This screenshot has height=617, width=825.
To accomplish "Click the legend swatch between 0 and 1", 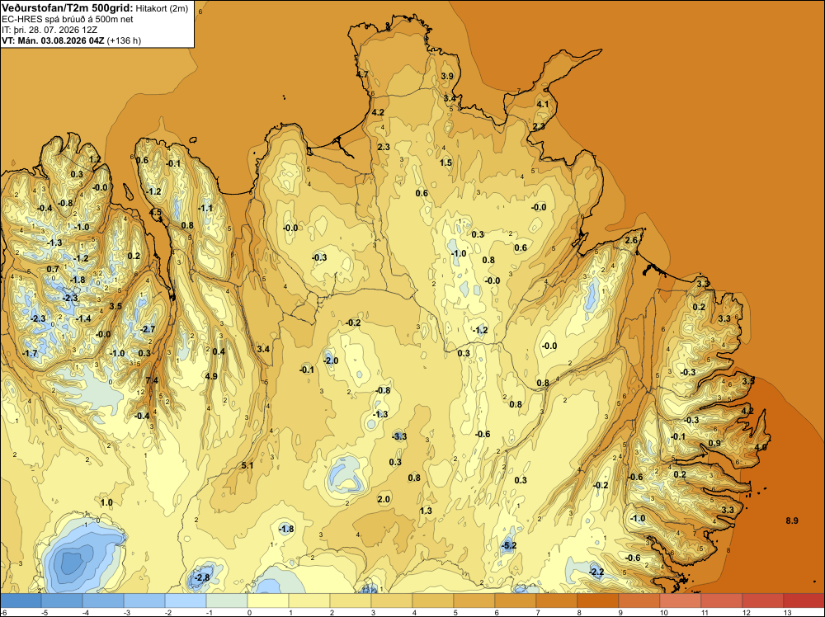I will coord(268,601).
